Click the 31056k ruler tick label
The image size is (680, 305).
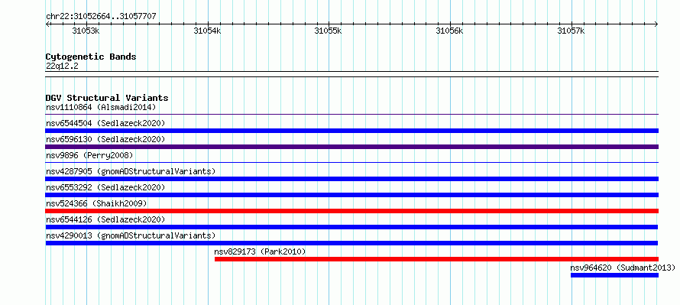(450, 31)
